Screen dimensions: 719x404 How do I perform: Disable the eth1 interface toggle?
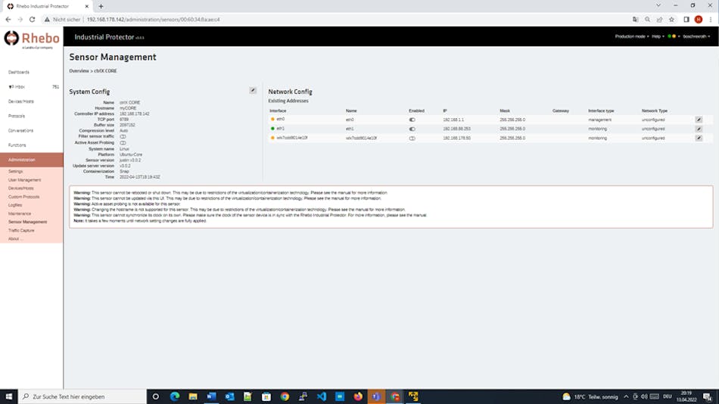[x=412, y=129]
